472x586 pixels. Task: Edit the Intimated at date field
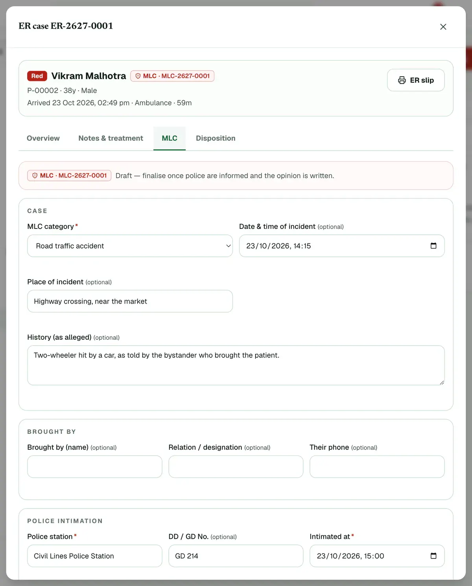click(377, 556)
